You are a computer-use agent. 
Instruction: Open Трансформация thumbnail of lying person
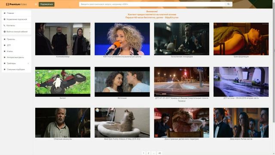(241, 39)
